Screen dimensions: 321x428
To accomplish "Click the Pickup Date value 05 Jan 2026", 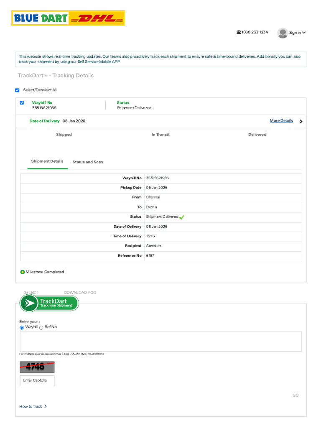I will pyautogui.click(x=157, y=188).
